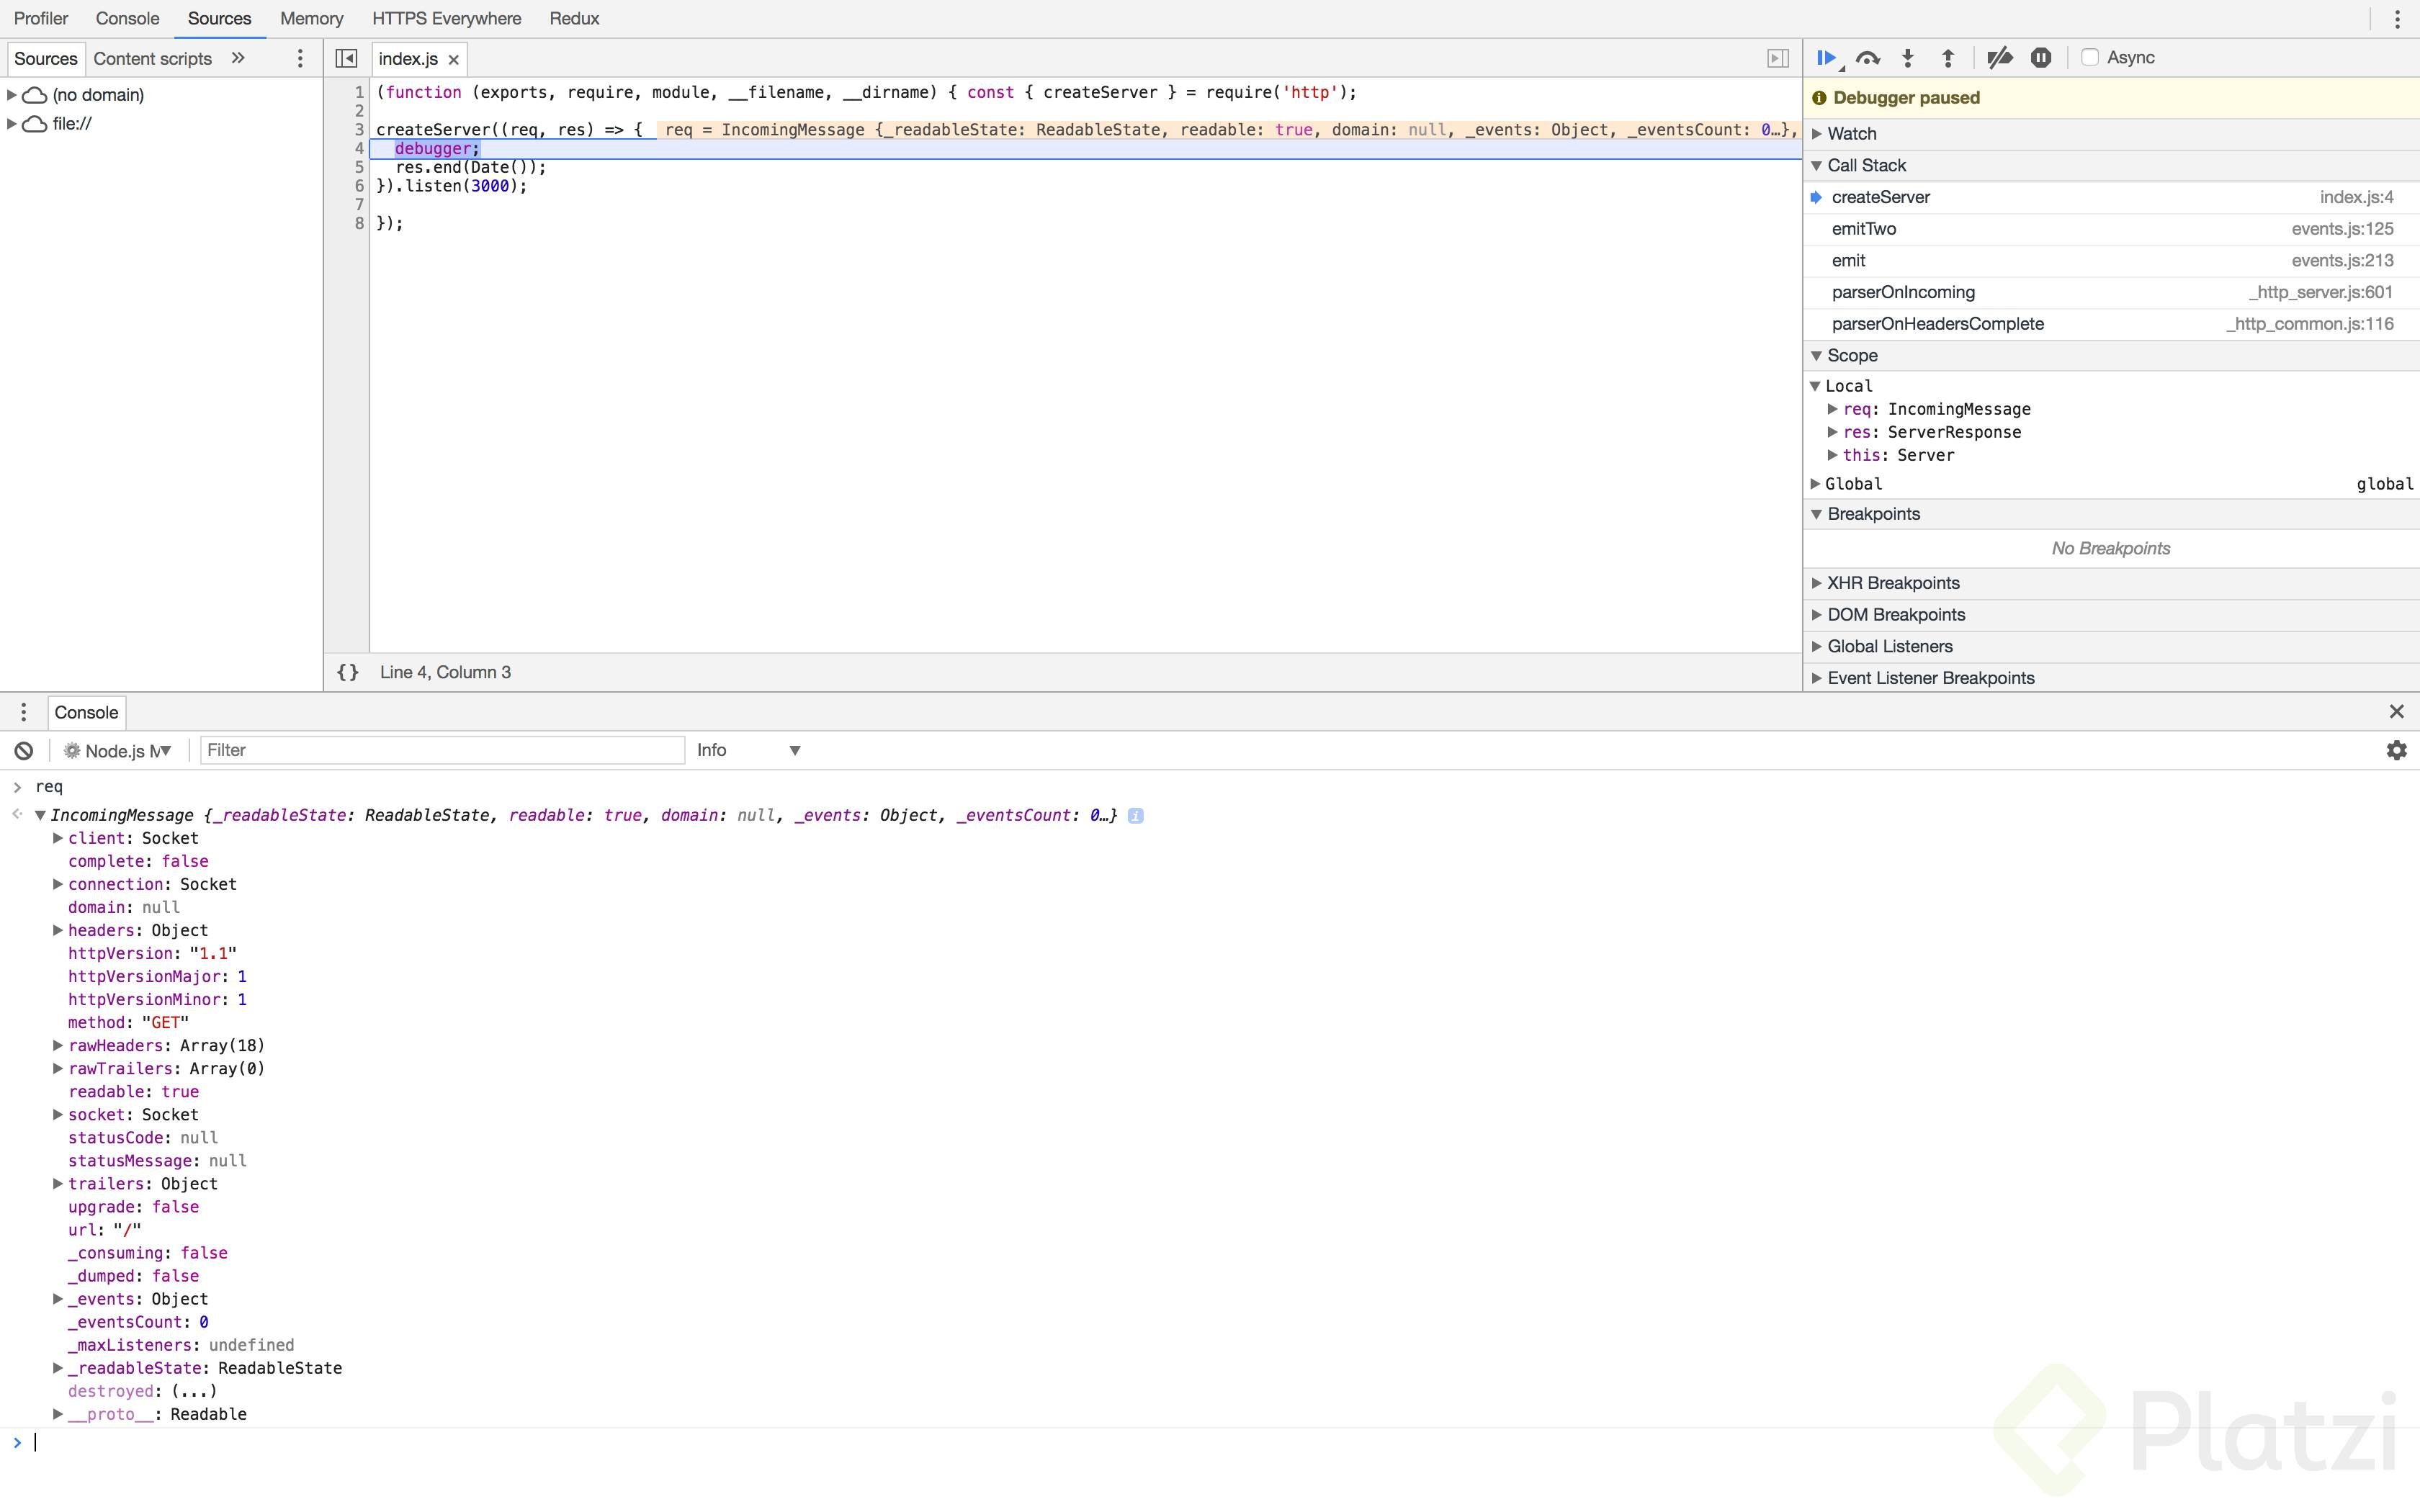Image resolution: width=2420 pixels, height=1512 pixels.
Task: Deactivate breakpoints icon
Action: click(x=1999, y=58)
